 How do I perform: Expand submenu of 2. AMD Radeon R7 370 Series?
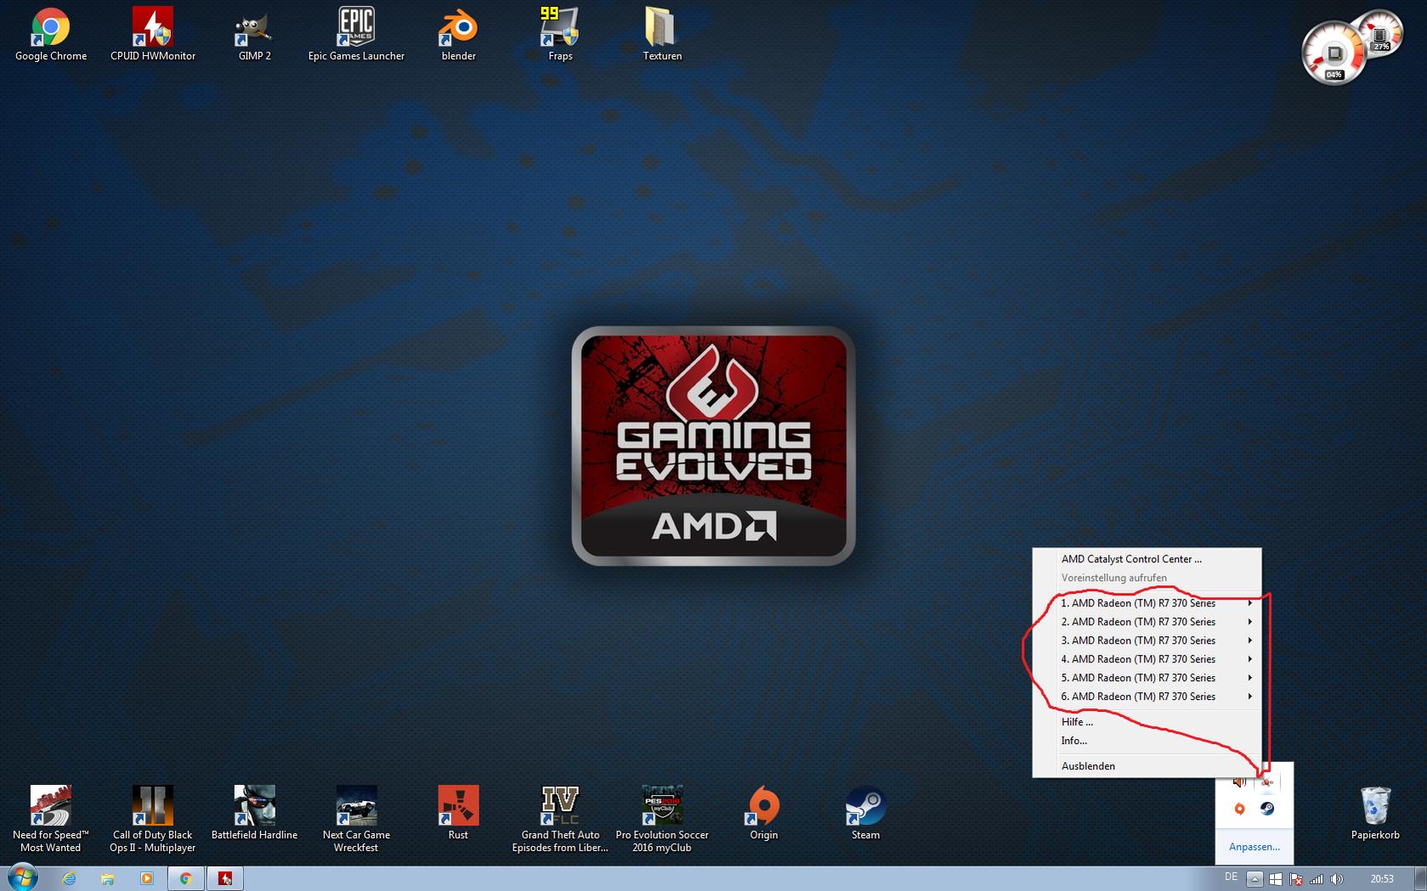pos(1147,622)
